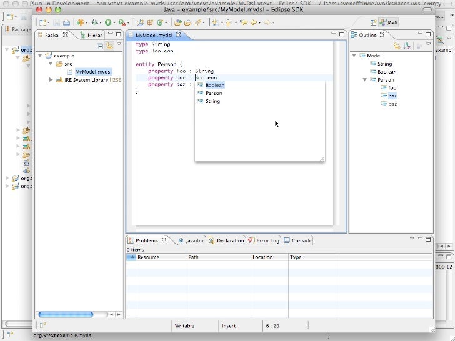Toggle alphabetical sorting in Outline
Image resolution: width=455 pixels, height=341 pixels.
[x=407, y=46]
